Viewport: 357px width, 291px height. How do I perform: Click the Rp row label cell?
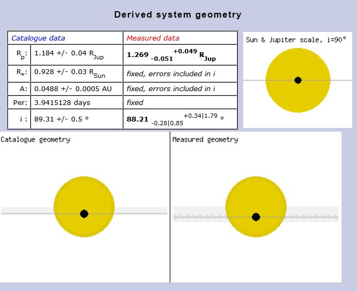[x=20, y=54]
